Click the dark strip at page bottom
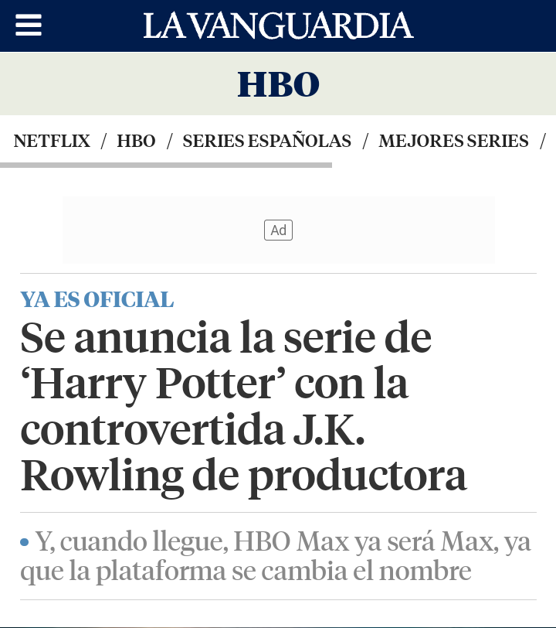 click(x=278, y=626)
